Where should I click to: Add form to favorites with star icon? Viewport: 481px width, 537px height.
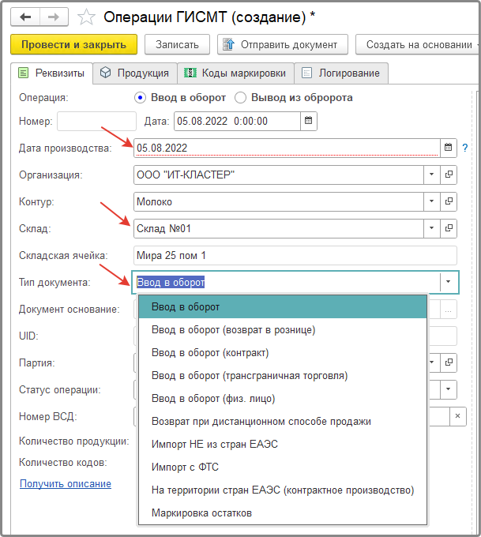click(x=86, y=17)
